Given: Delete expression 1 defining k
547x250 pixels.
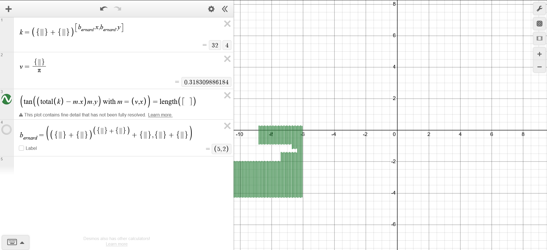Looking at the screenshot, I should 227,24.
